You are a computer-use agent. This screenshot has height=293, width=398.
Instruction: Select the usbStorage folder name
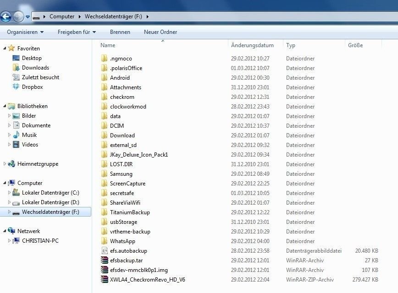[124, 222]
